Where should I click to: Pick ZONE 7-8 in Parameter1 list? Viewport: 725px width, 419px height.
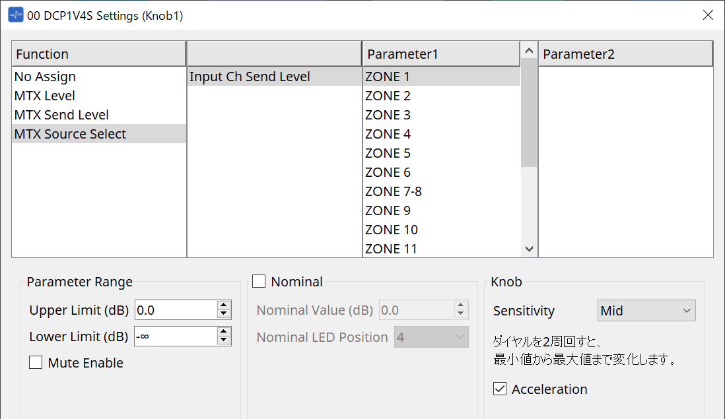(394, 191)
